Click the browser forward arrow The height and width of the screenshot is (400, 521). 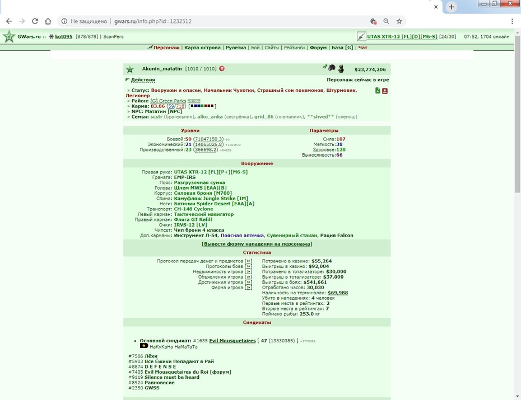pos(22,21)
